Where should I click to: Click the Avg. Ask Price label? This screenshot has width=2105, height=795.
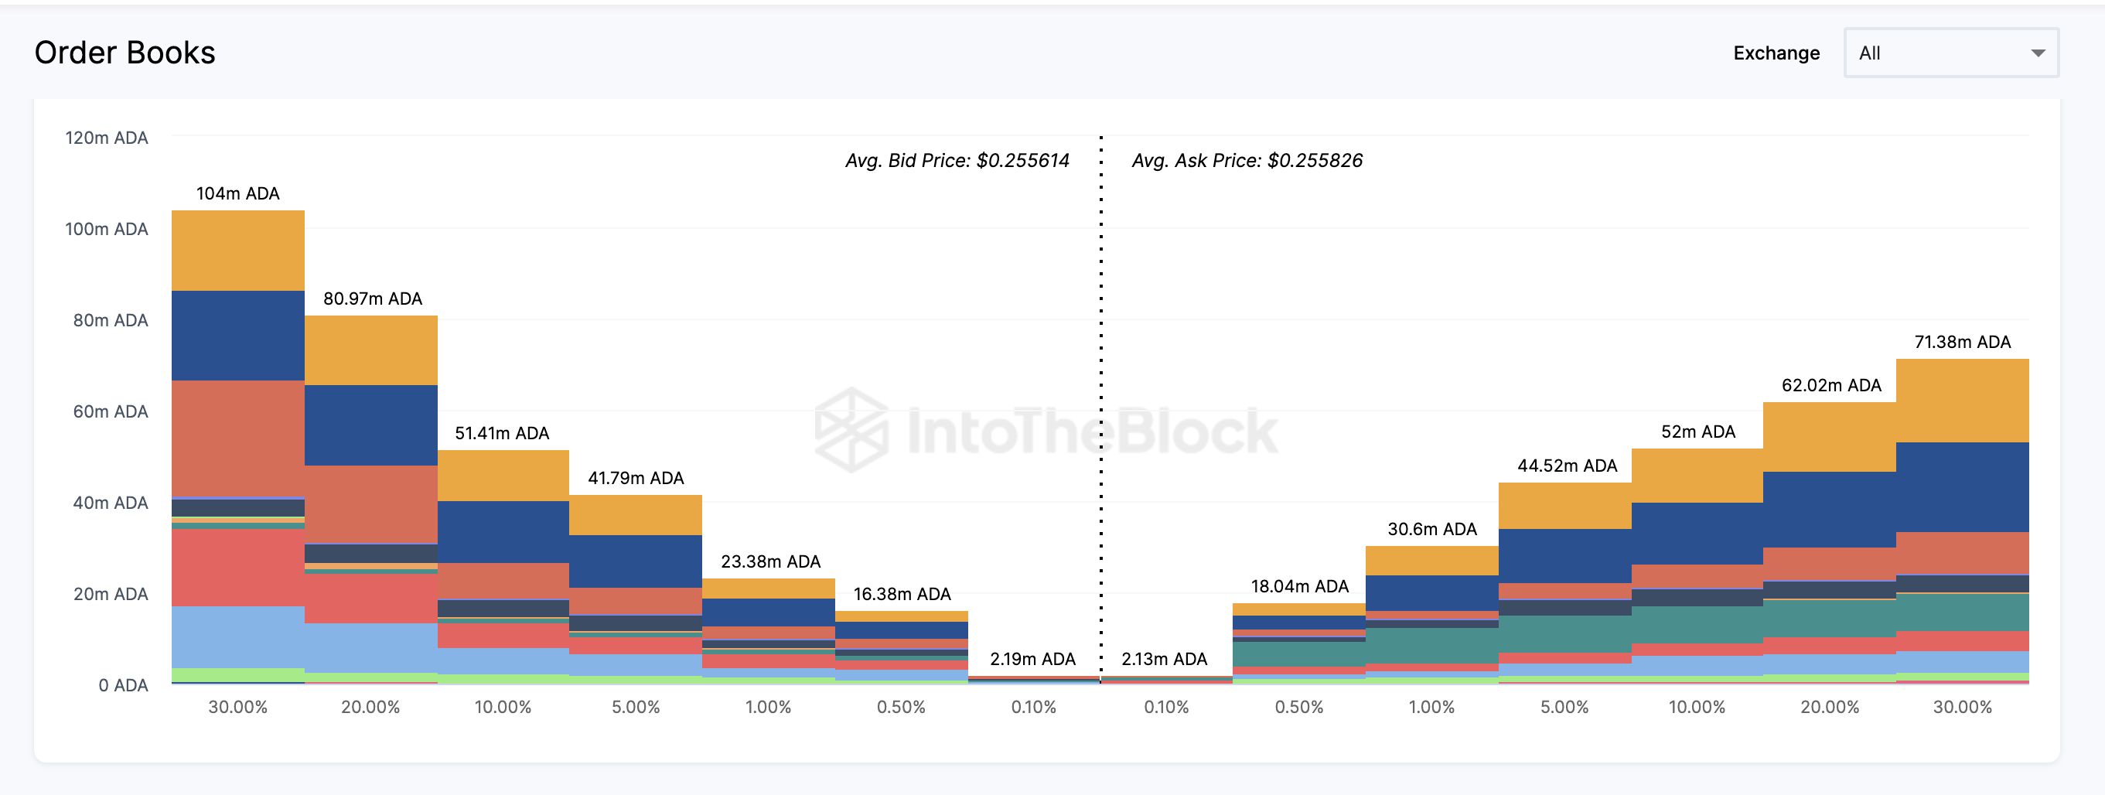1247,160
